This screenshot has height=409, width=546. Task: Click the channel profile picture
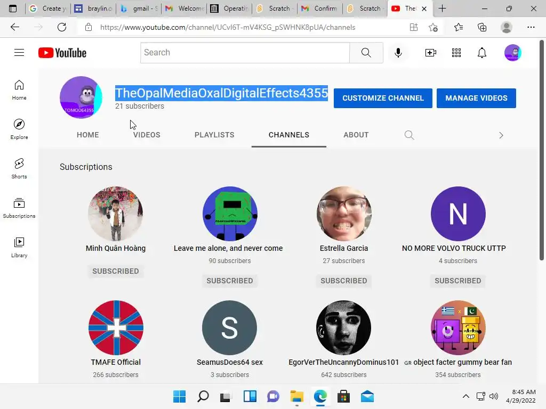[81, 97]
